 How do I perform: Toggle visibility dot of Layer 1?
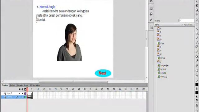tap(20, 97)
